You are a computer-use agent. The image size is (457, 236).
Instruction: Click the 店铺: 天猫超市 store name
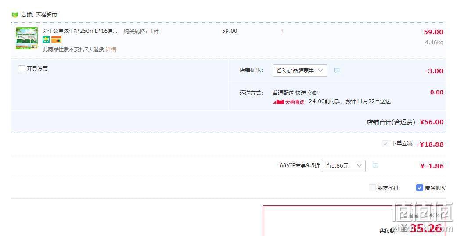click(39, 14)
